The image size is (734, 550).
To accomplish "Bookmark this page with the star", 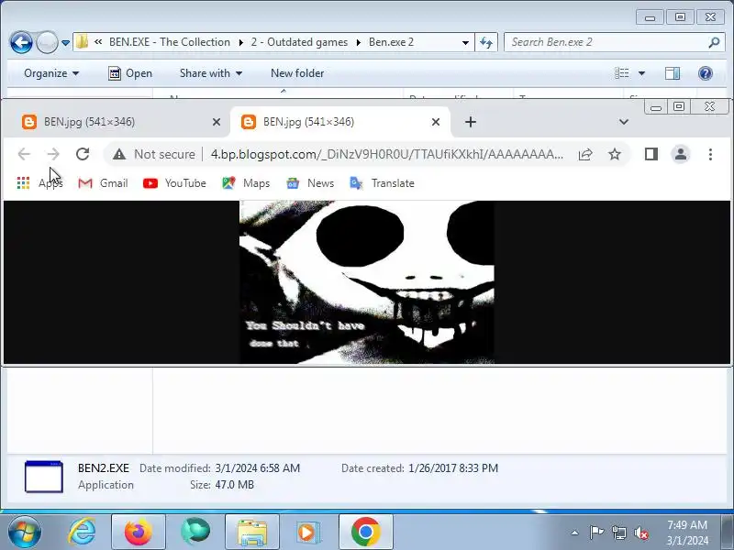I will pos(615,154).
